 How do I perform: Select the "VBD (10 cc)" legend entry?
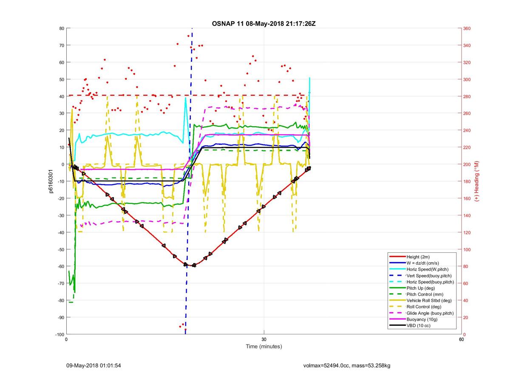tap(419, 325)
